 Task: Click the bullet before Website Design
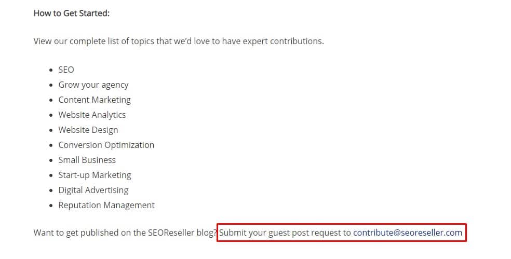[x=51, y=130]
